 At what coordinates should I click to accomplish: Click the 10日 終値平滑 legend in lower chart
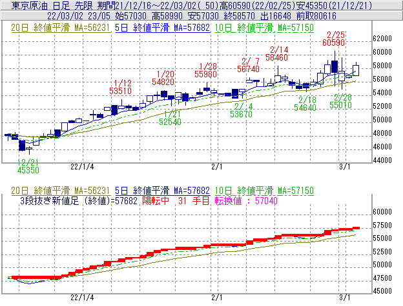(x=264, y=191)
